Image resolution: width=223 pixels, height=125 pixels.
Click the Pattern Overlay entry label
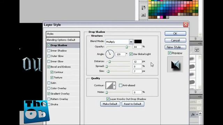click(x=59, y=99)
